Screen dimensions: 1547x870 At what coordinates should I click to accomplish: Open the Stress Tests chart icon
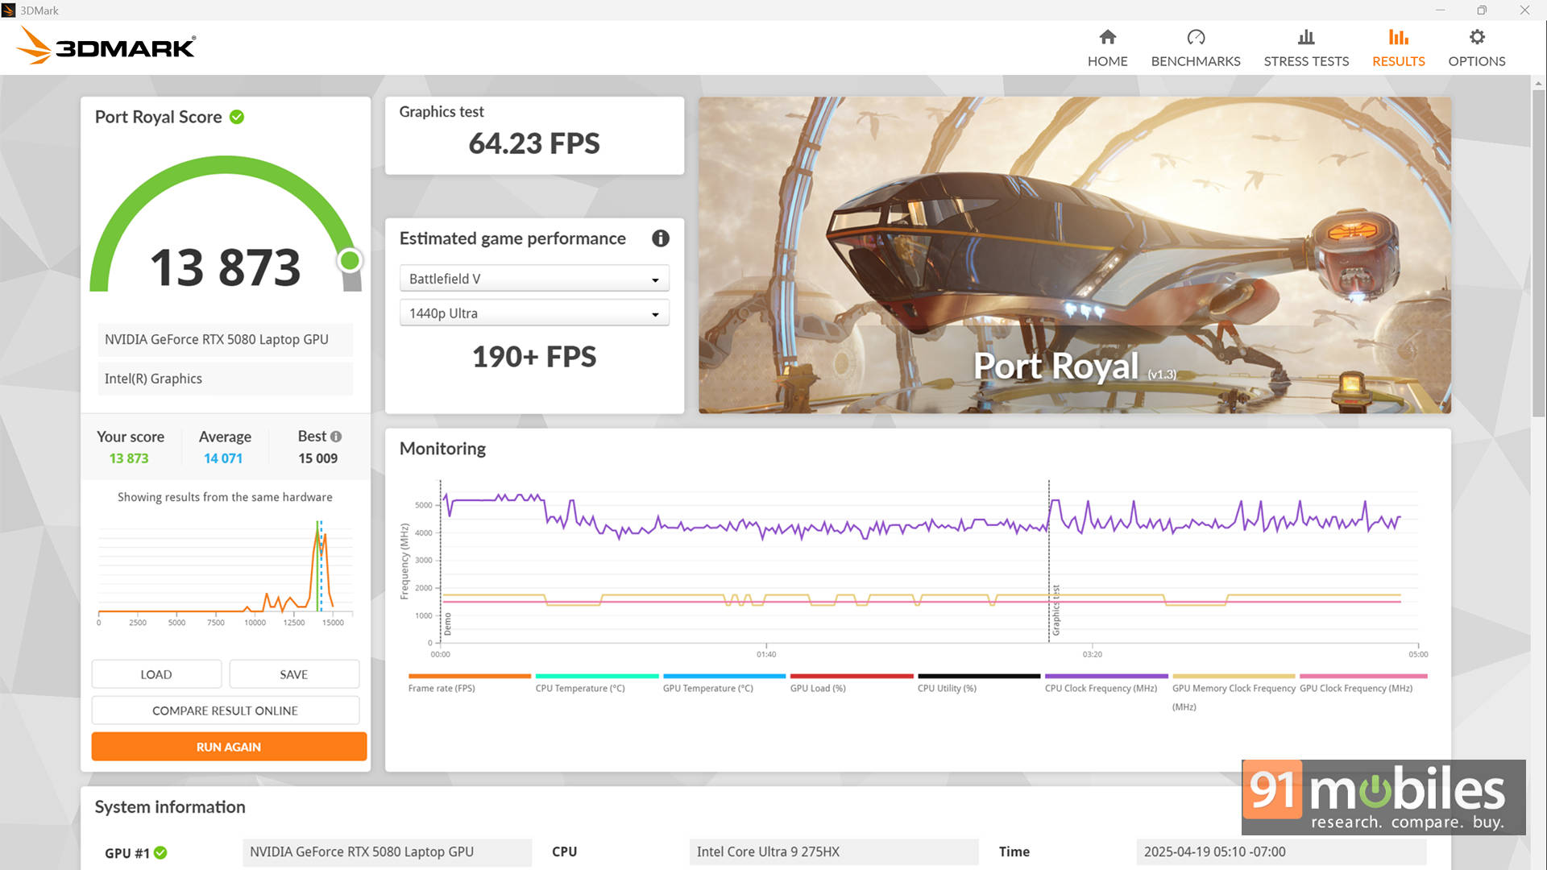pos(1306,37)
